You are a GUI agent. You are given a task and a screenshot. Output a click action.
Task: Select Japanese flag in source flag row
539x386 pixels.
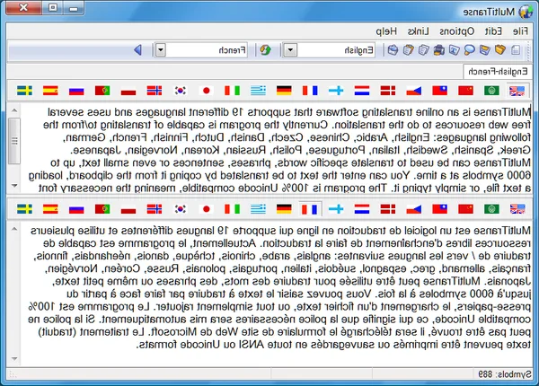click(x=207, y=91)
